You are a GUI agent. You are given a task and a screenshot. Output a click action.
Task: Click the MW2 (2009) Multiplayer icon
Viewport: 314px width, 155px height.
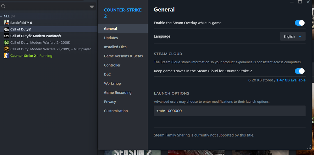[x=7, y=49]
